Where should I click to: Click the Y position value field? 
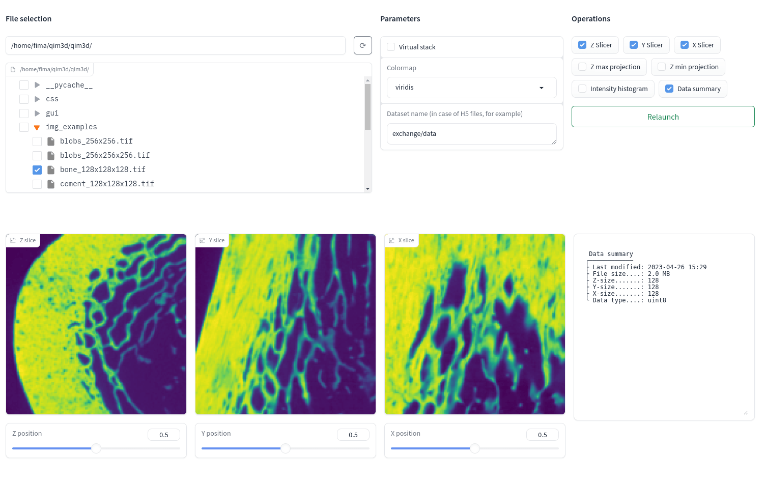point(353,435)
